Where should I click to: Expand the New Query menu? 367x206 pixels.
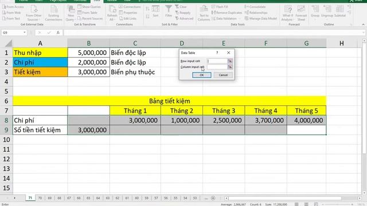[x=71, y=13]
